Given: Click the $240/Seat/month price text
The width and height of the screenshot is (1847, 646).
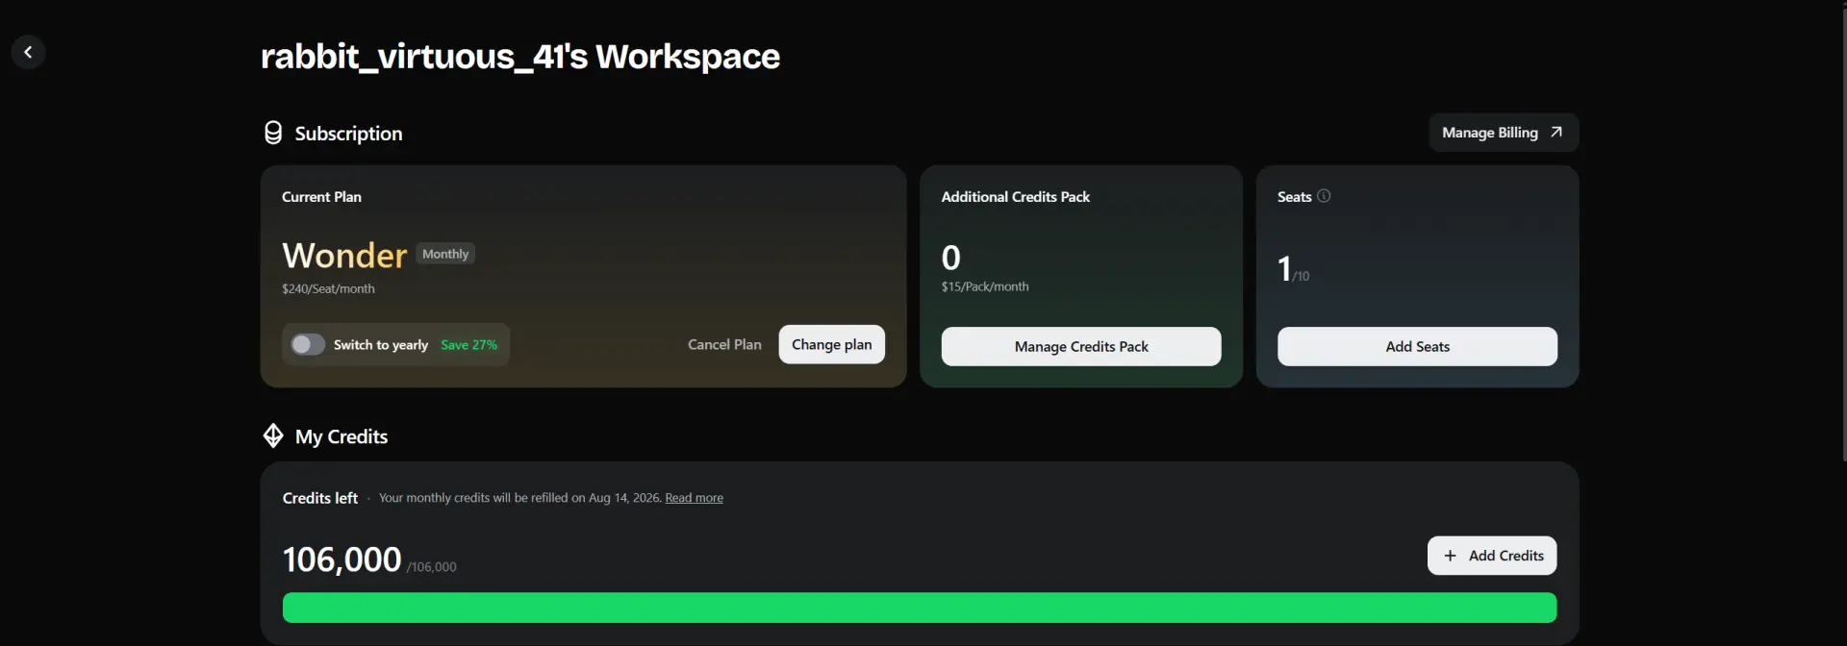Looking at the screenshot, I should click(x=328, y=288).
